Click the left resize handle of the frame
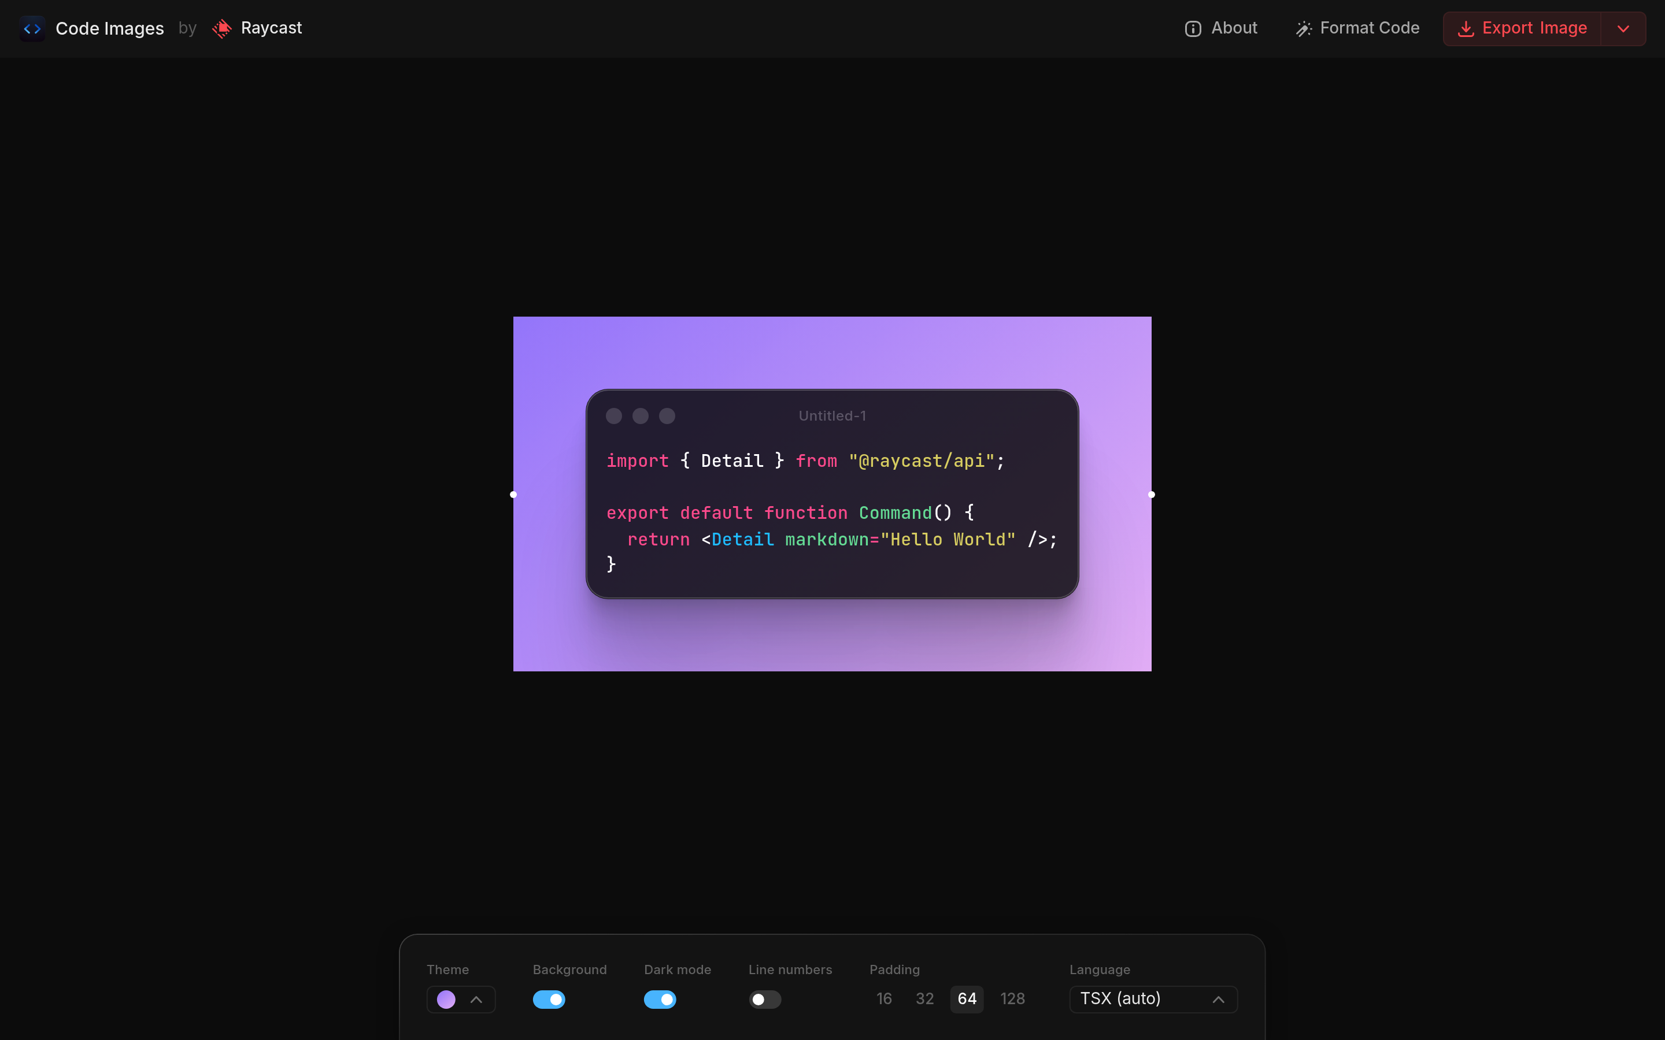The height and width of the screenshot is (1040, 1665). coord(513,495)
